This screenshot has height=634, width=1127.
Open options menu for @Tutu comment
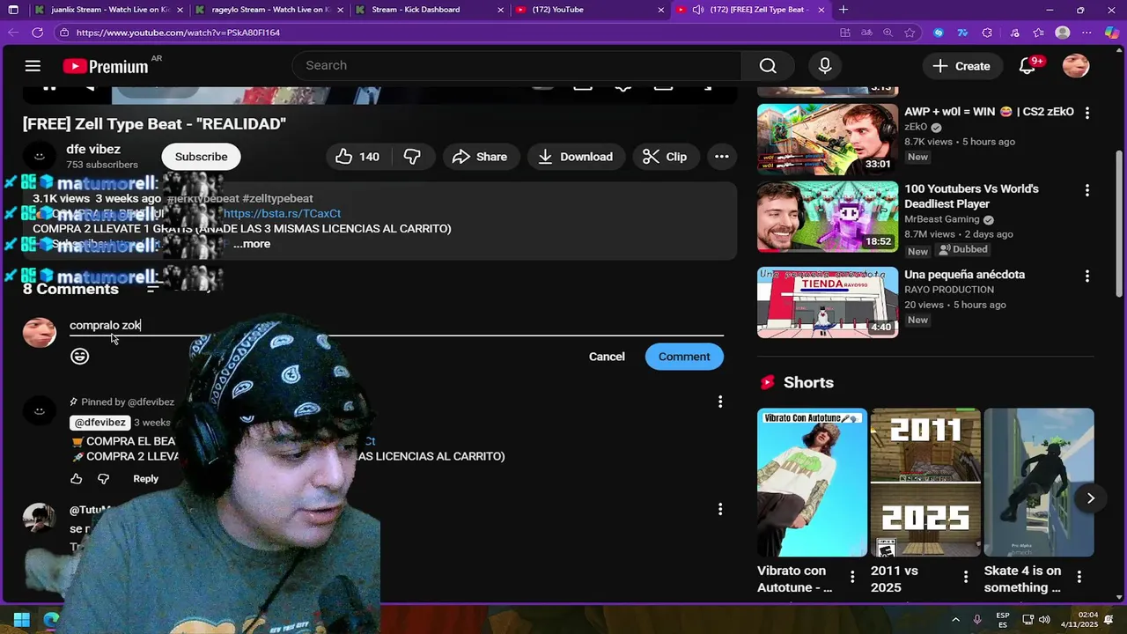click(720, 509)
